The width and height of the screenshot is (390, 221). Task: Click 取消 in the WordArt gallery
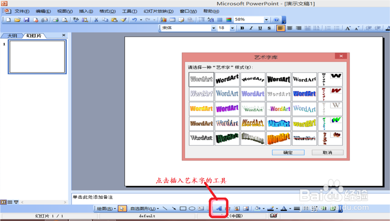[327, 152]
